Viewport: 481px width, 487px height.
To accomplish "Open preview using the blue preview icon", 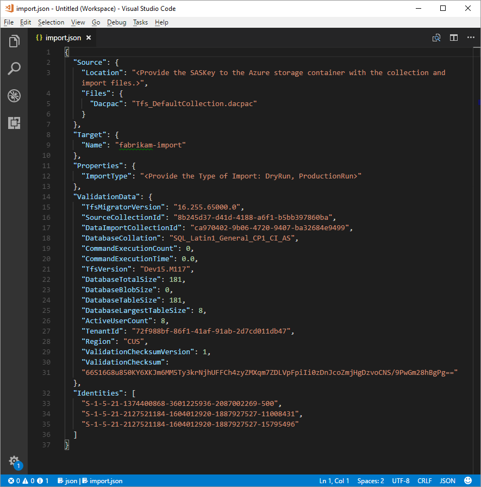I will (435, 38).
